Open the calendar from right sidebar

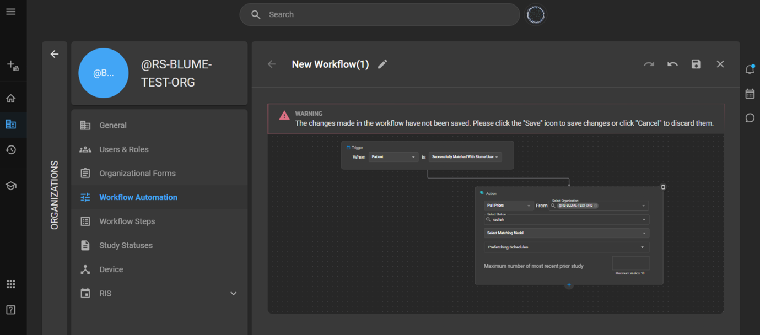(x=750, y=94)
